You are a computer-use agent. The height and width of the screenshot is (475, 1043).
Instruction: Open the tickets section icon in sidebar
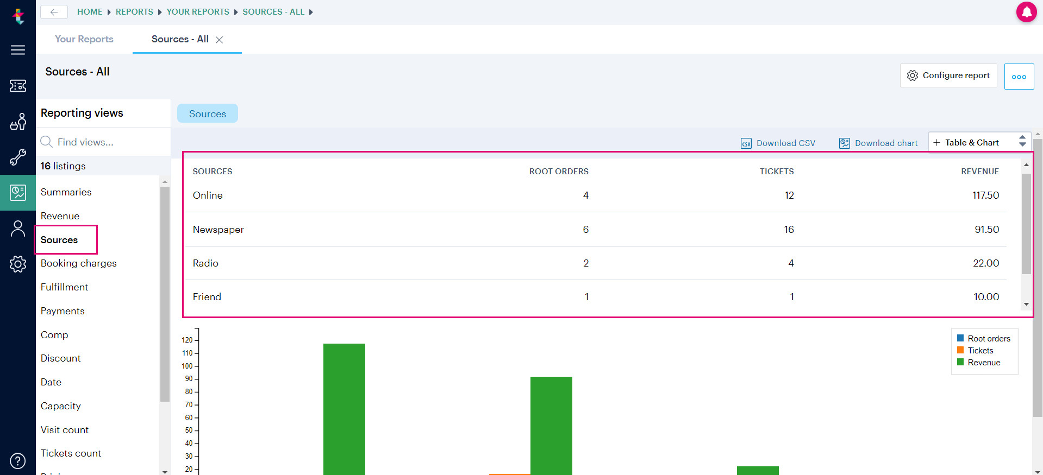[18, 86]
